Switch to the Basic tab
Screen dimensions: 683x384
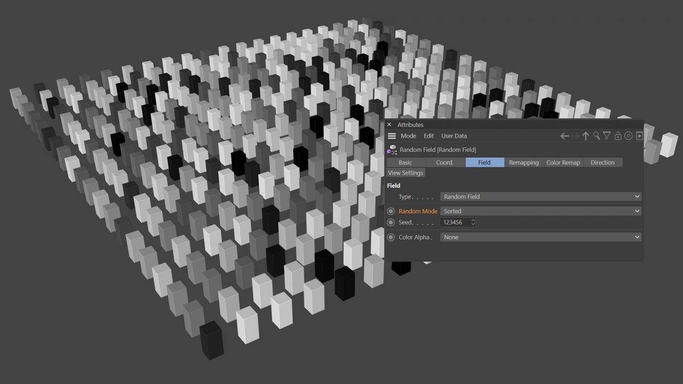[405, 163]
